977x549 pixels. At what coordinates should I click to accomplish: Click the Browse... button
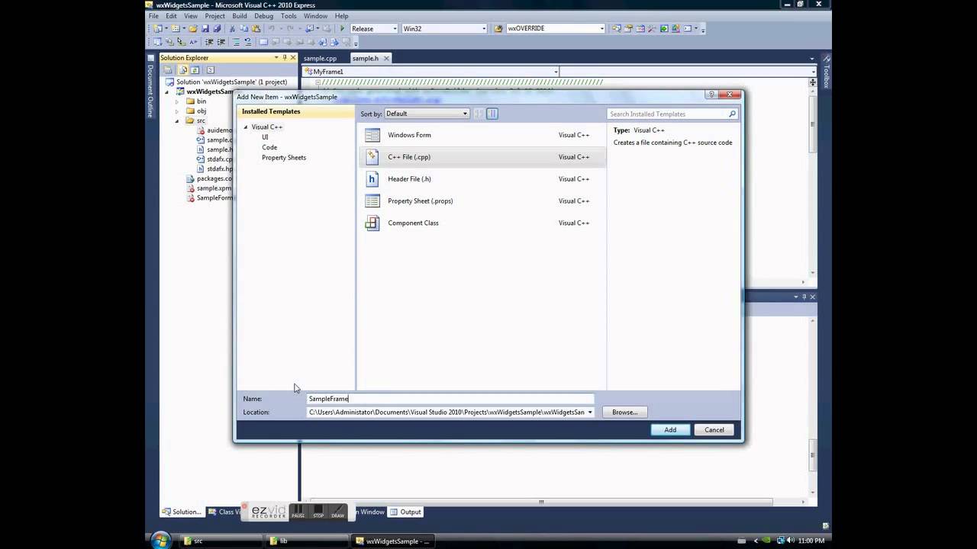point(624,413)
